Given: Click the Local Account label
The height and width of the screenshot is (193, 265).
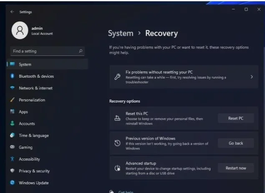Looking at the screenshot, I should coord(42,34).
